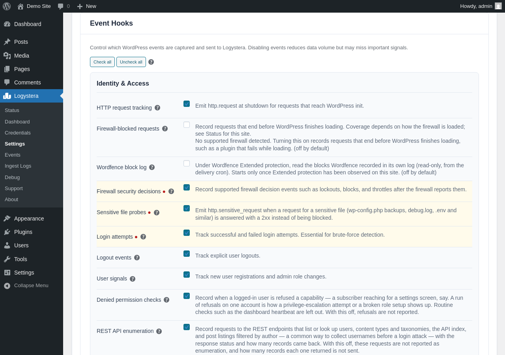Show help for User signals
The image size is (505, 355).
[x=133, y=279]
